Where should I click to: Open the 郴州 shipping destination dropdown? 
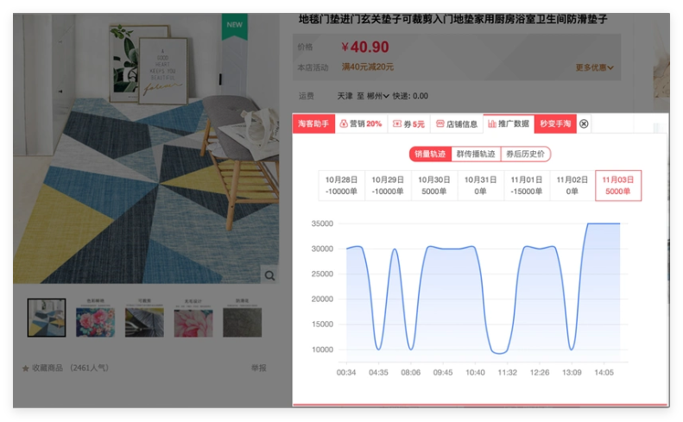point(377,96)
